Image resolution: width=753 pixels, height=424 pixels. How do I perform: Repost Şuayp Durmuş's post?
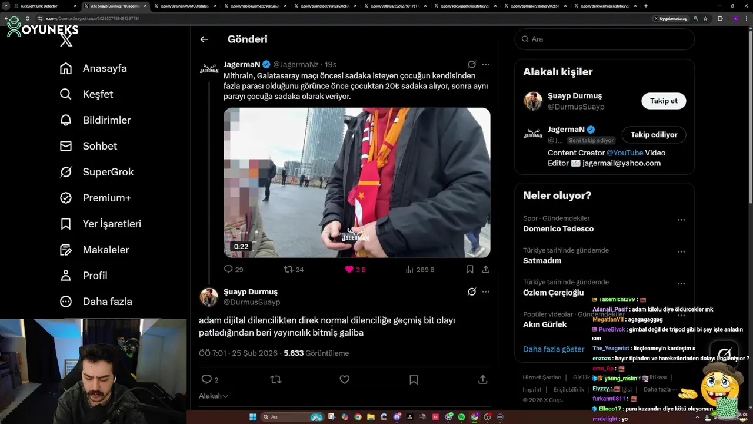275,379
